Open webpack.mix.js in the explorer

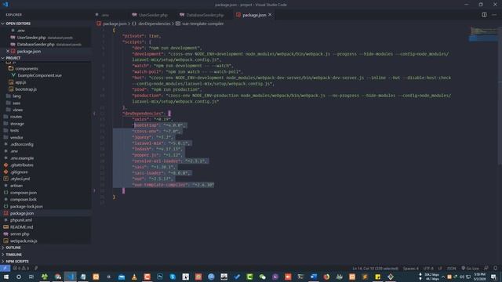(x=24, y=240)
